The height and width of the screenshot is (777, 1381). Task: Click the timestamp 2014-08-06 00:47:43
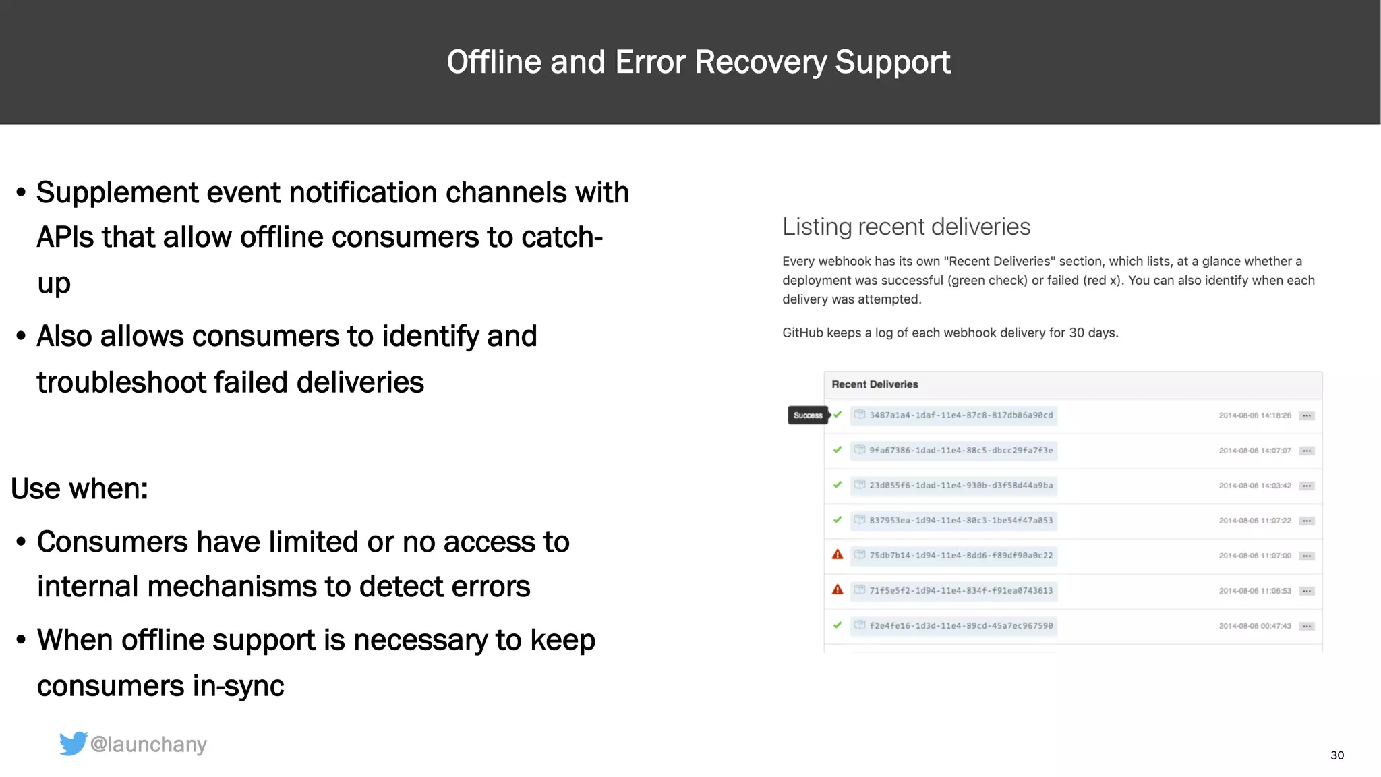(1255, 627)
